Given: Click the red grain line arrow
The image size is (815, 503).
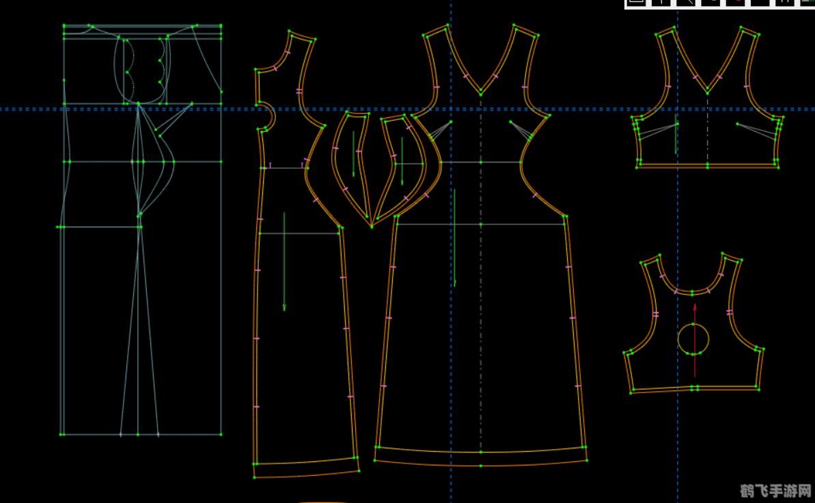Looking at the screenshot, I should point(695,341).
